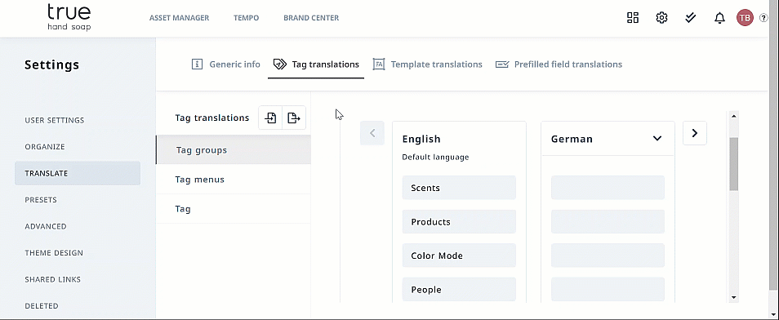Click the Tag translations tab tag icon

pos(280,64)
